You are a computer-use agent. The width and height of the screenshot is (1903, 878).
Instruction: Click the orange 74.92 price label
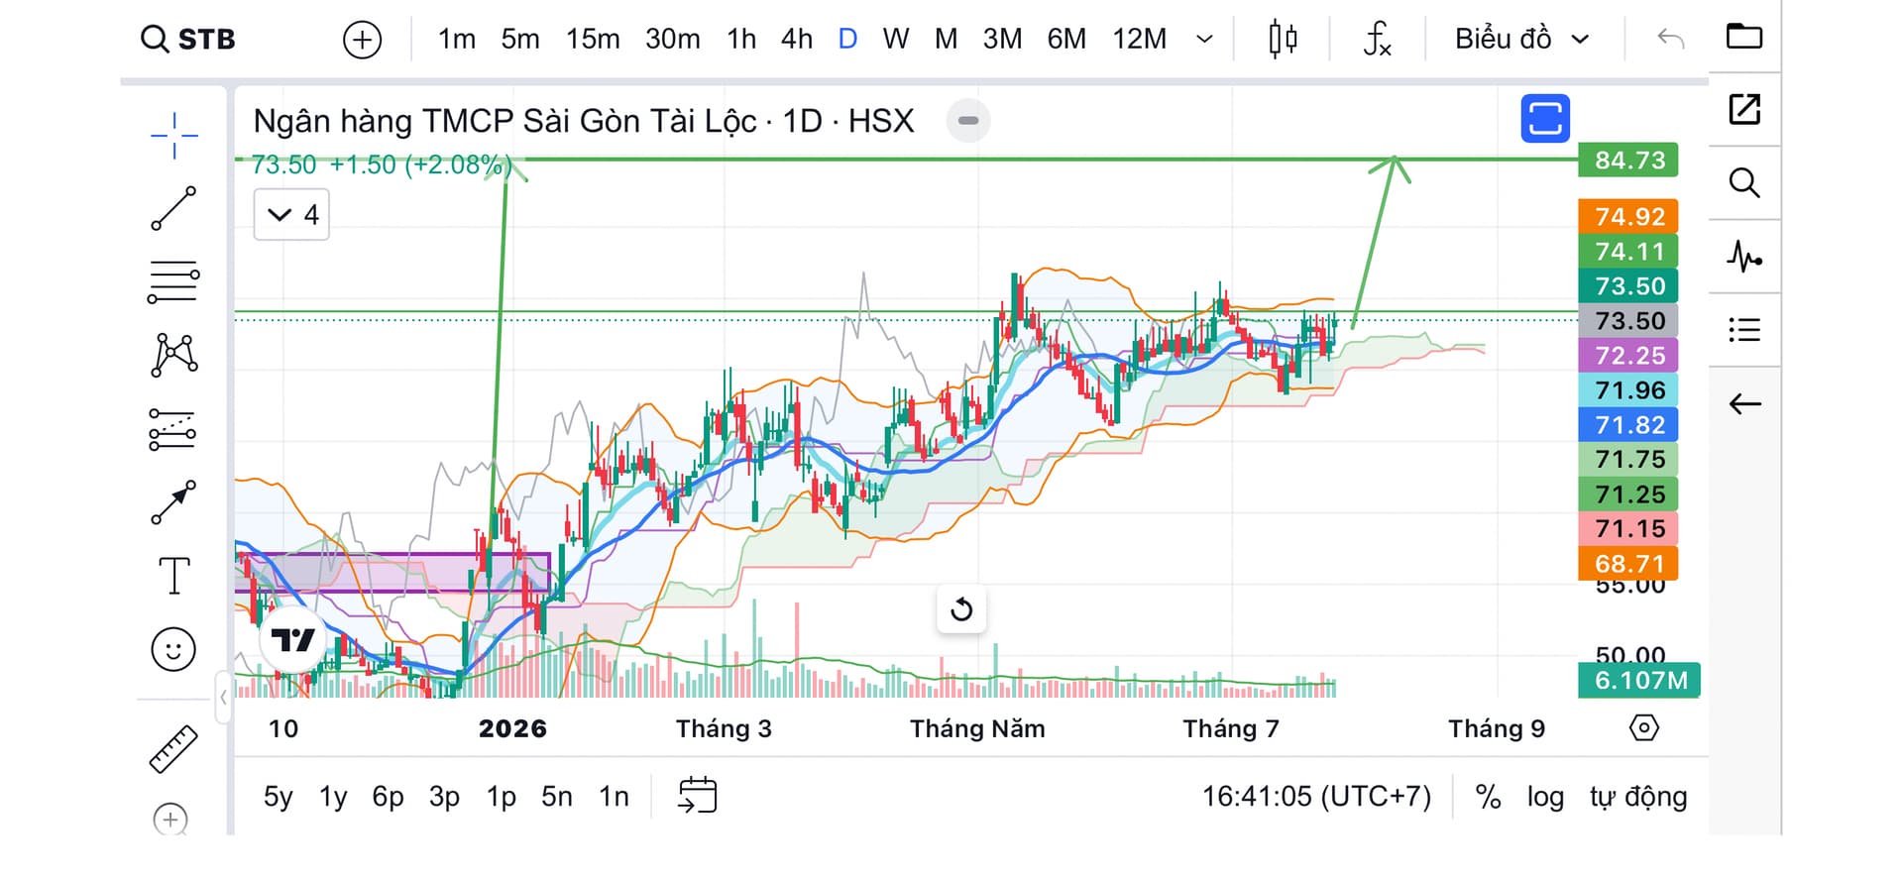1627,216
